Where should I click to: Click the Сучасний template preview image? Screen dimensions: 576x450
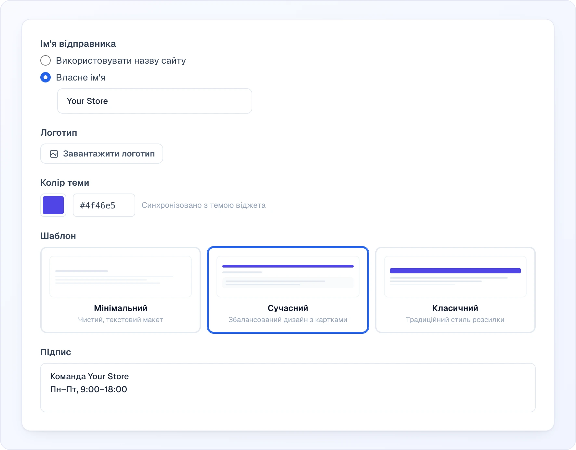[x=288, y=277]
